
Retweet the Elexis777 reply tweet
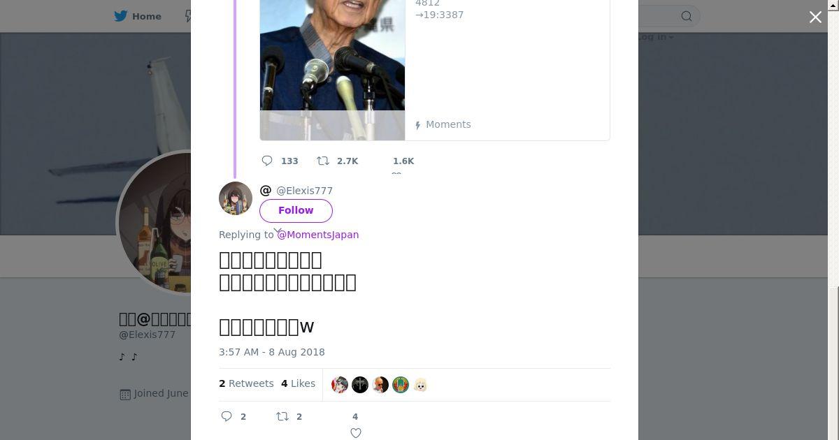point(282,416)
